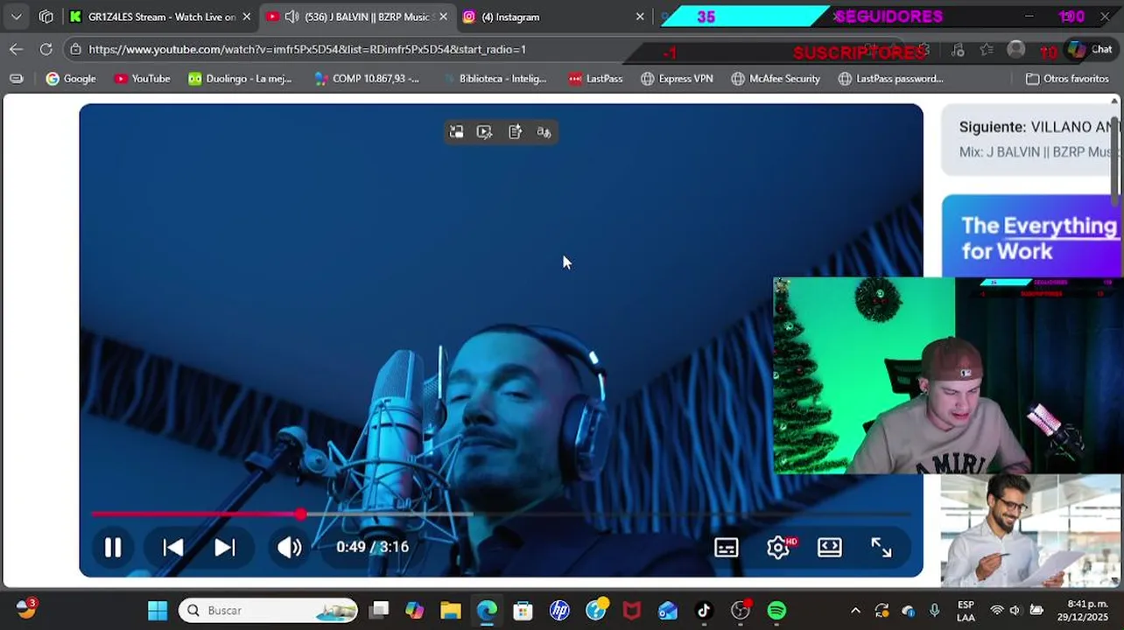
Task: Skip to next video in playlist
Action: [x=225, y=548]
